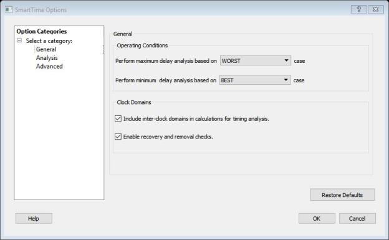Click the OK button
The image size is (389, 240).
(317, 218)
